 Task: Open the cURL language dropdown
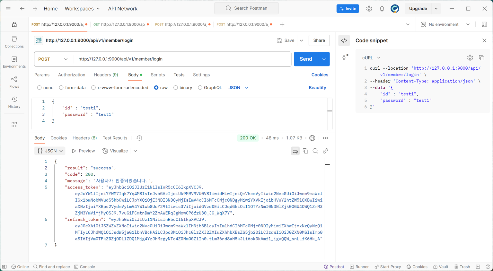coord(371,58)
